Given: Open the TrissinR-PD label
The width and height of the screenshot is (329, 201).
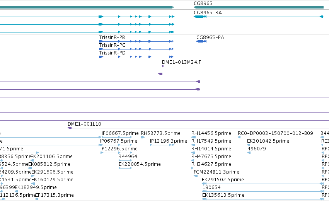Looking at the screenshot, I should point(112,53).
